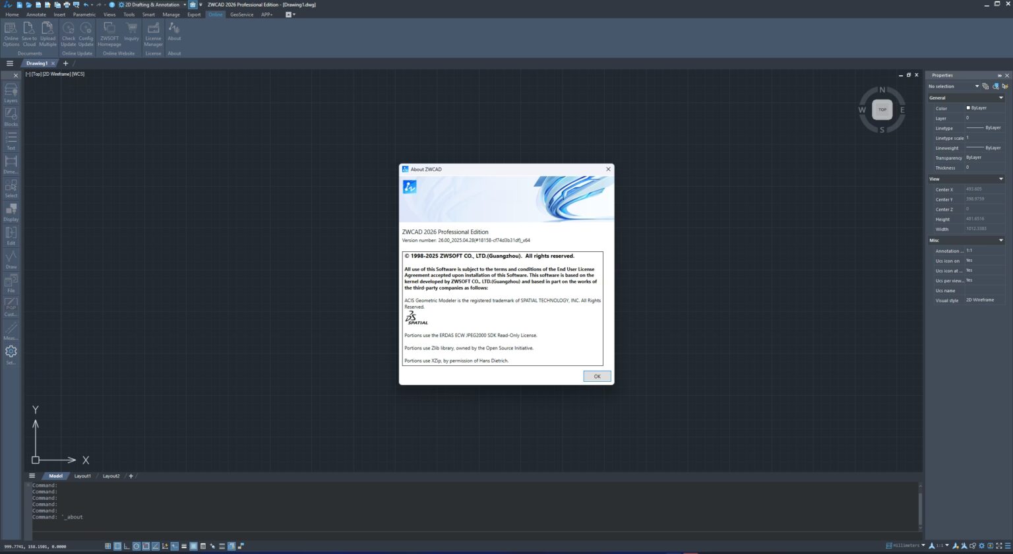Toggle polar tracking in the status bar
This screenshot has height=554, width=1013.
coord(137,546)
